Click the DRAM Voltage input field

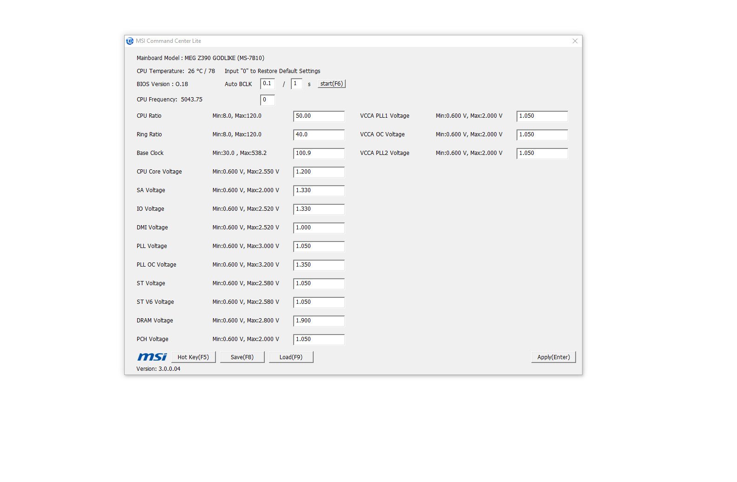click(x=319, y=321)
